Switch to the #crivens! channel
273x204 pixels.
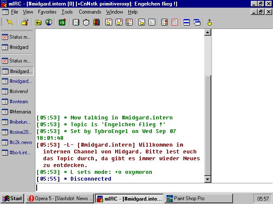point(17,91)
